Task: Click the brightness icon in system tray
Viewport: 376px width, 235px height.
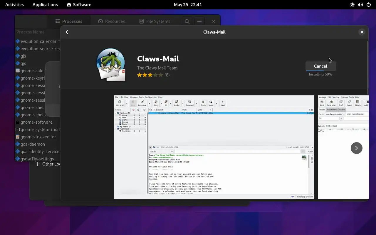Action: 352,5
